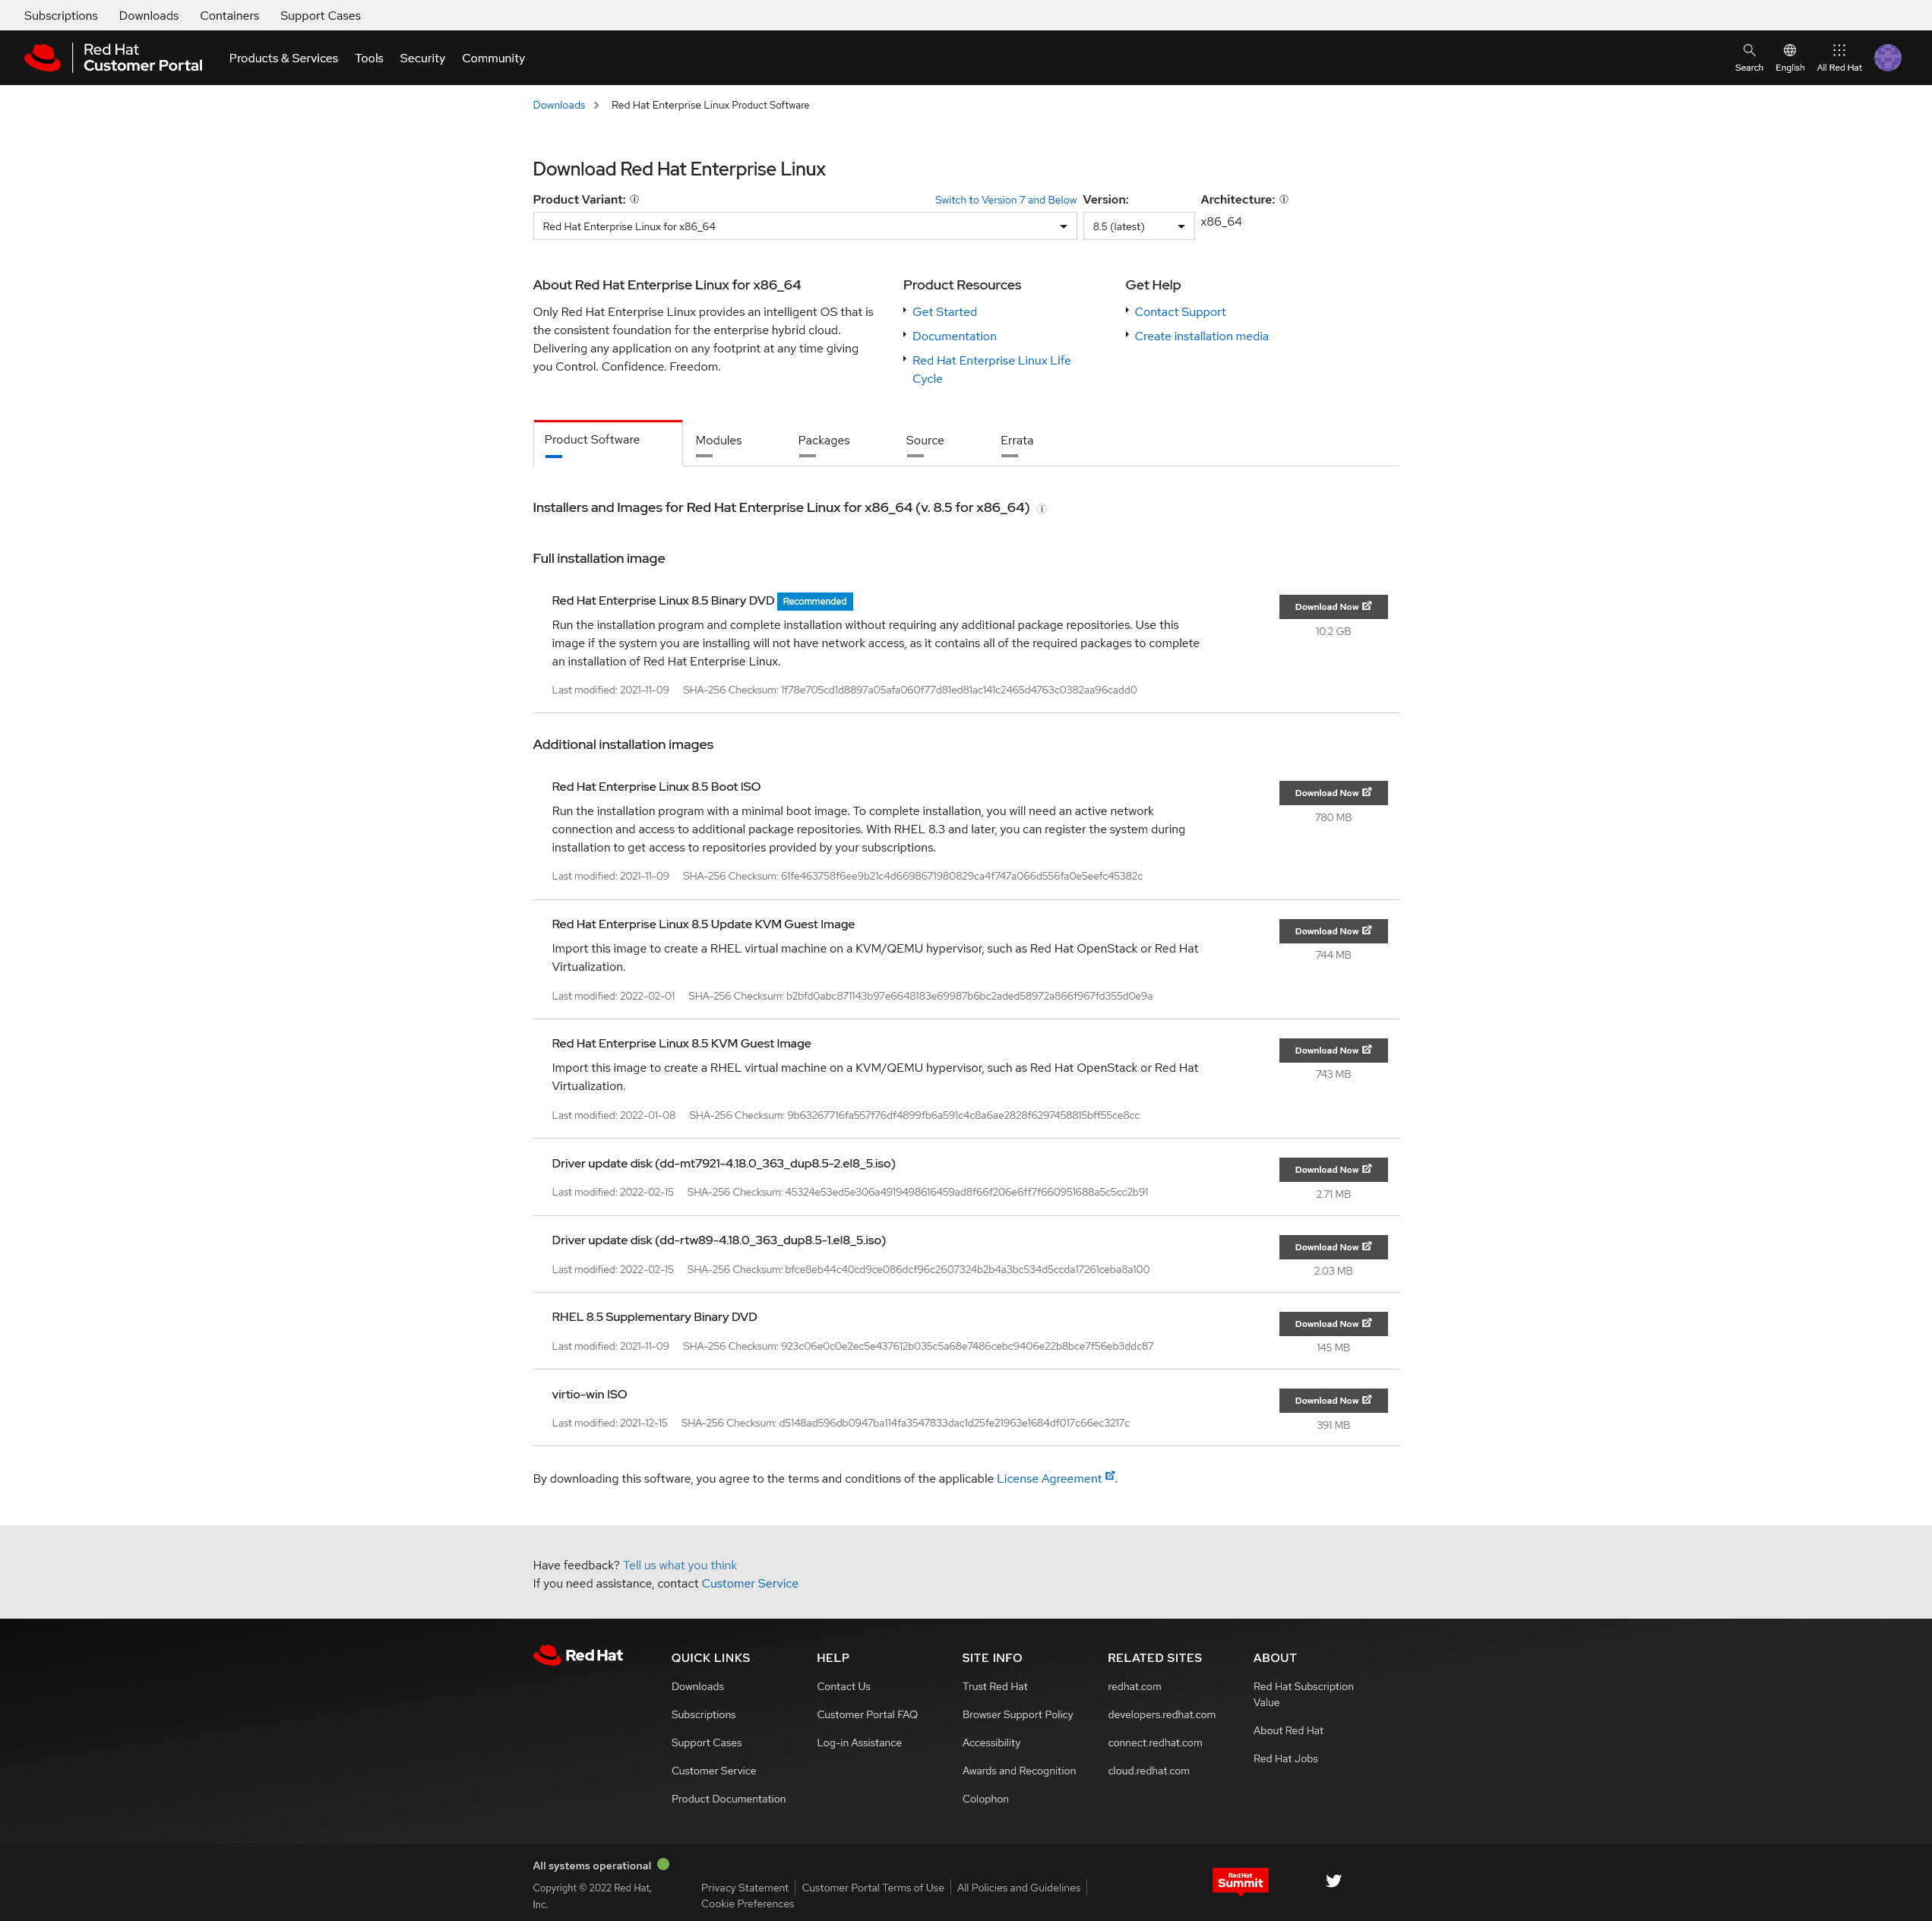
Task: Open Trust Red Hat footer link
Action: [994, 1686]
